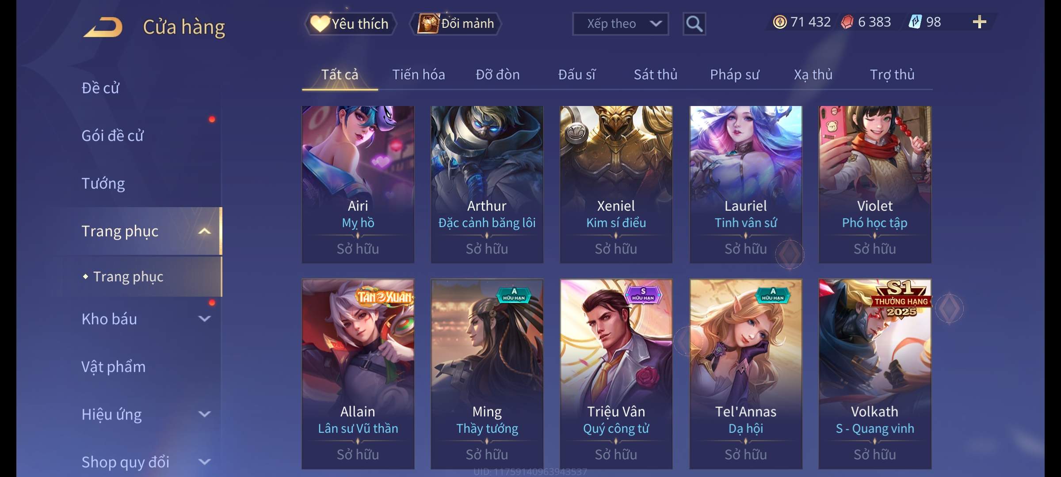This screenshot has height=477, width=1061.
Task: Open Gói đề cử in sidebar
Action: tap(112, 136)
